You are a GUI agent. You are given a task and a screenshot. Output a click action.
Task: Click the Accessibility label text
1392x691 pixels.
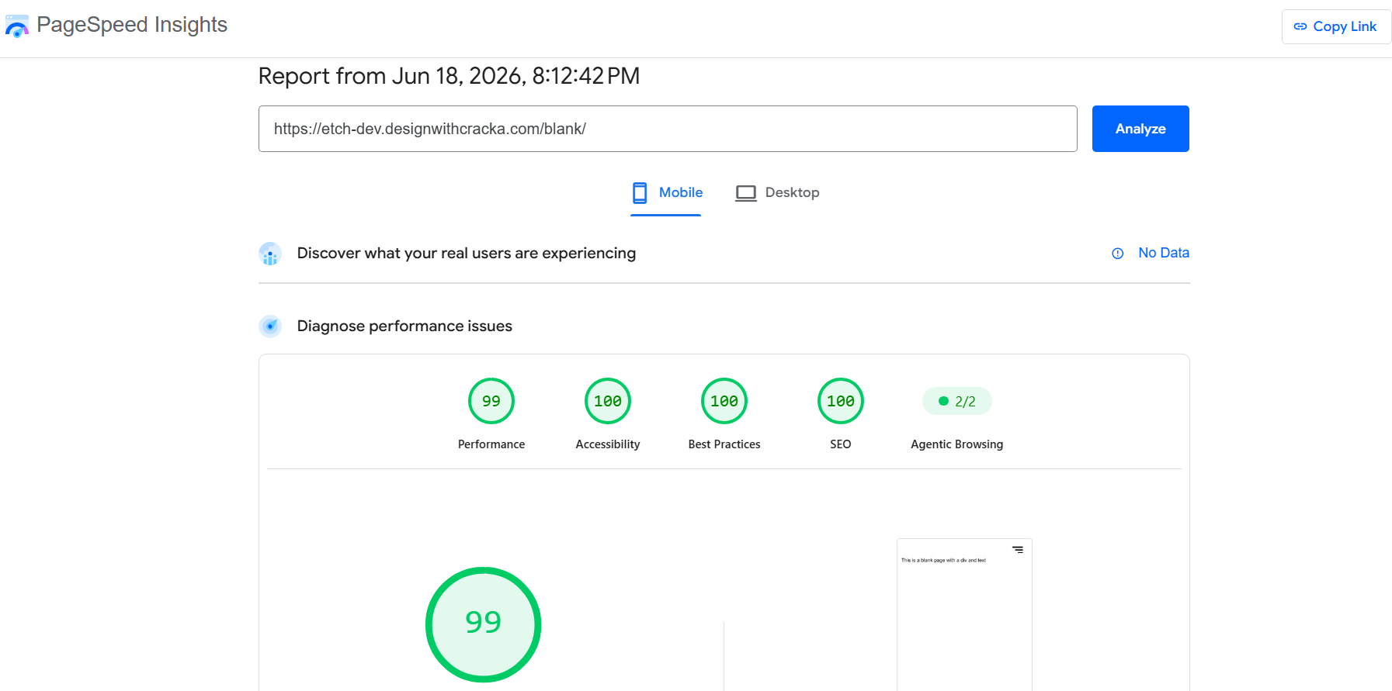608,444
